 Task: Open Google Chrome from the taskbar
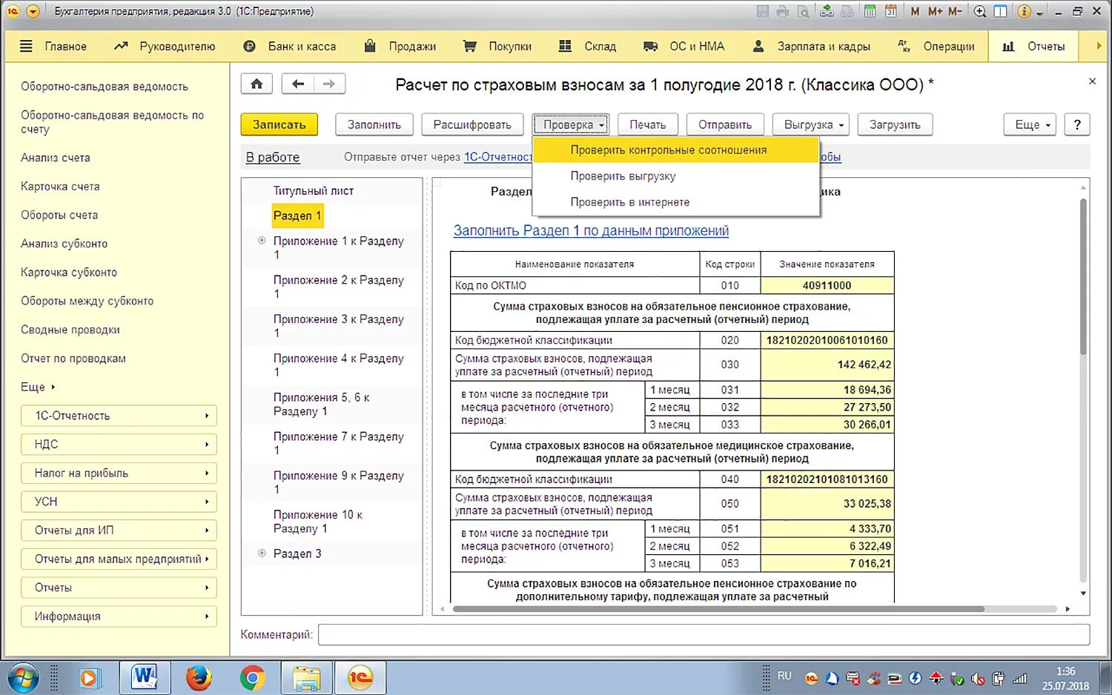(x=253, y=677)
